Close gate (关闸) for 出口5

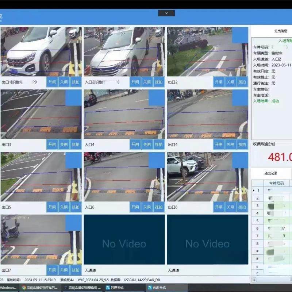64,207
